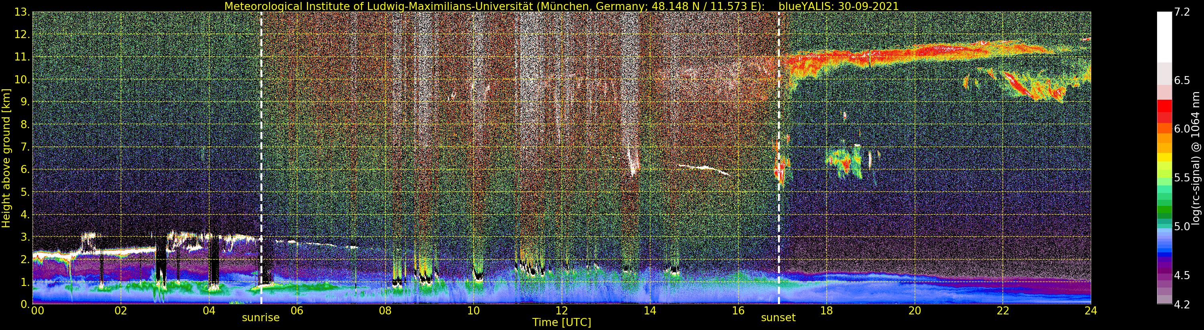The image size is (1204, 330).
Task: Click the white dashed sunset line
Action: point(779,158)
